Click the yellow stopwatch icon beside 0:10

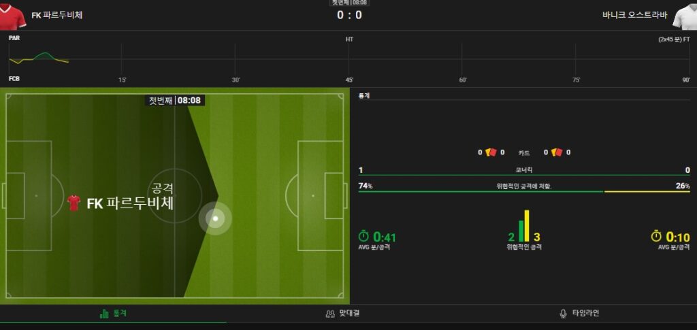tap(657, 236)
